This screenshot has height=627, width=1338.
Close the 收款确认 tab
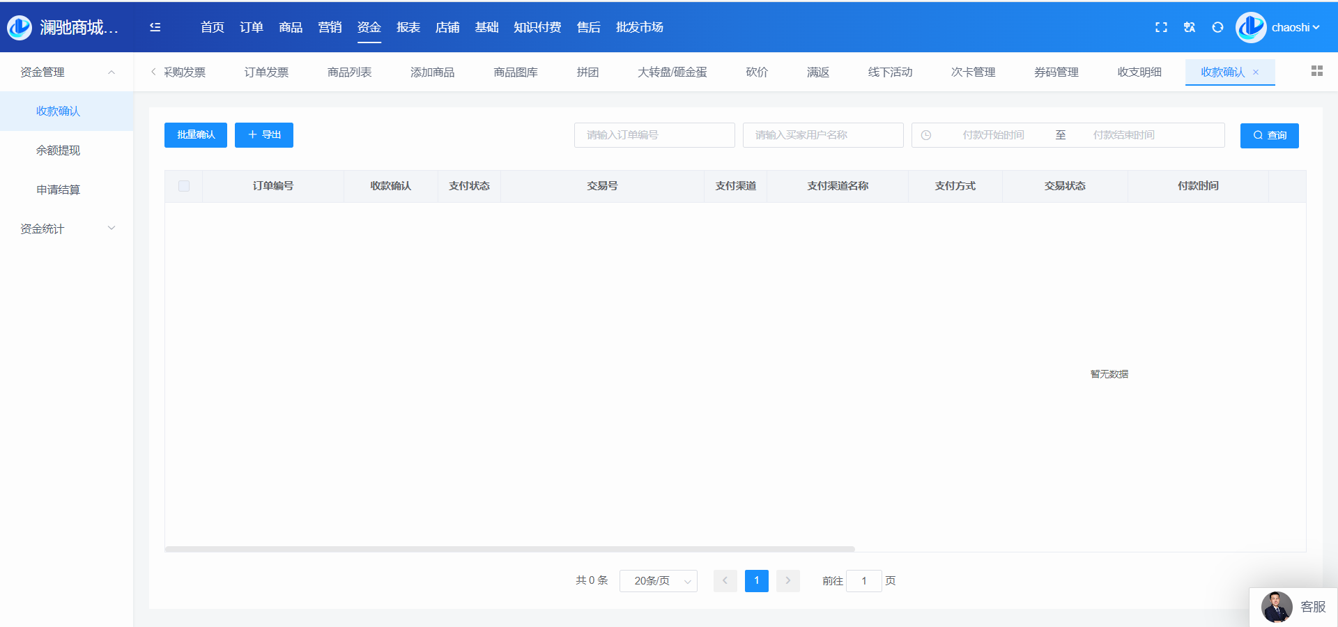tap(1256, 72)
